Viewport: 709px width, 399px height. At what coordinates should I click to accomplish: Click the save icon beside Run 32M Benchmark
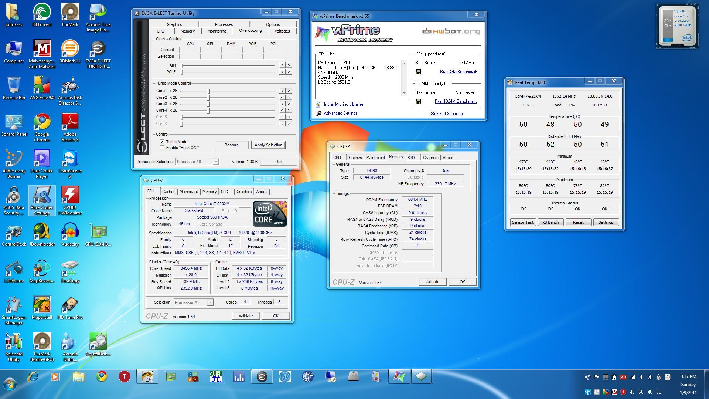point(418,72)
